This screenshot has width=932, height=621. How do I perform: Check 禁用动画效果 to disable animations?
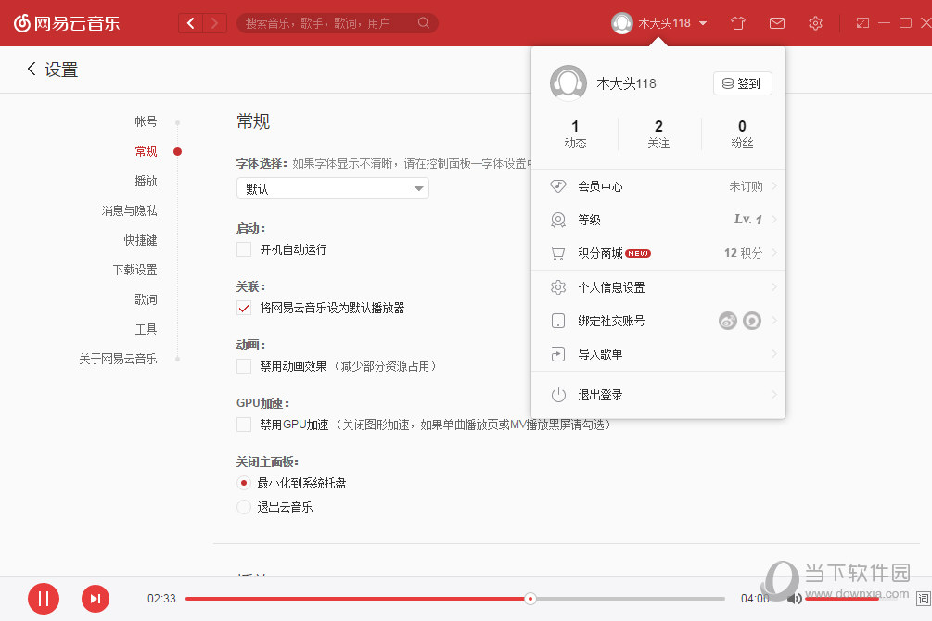point(244,366)
